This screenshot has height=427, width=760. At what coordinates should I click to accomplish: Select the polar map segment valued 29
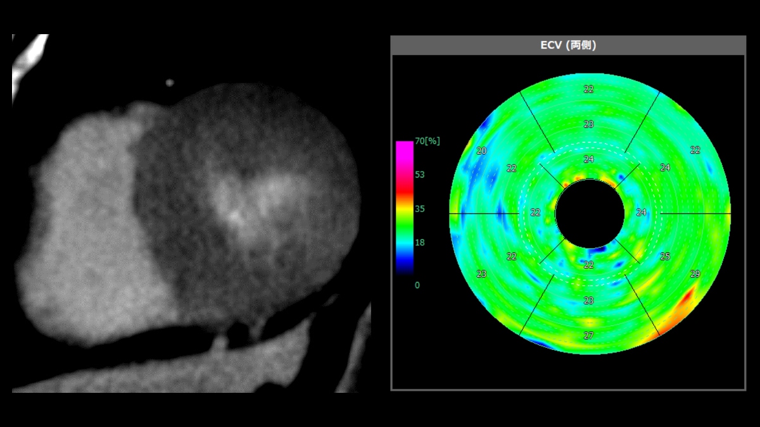tap(695, 274)
